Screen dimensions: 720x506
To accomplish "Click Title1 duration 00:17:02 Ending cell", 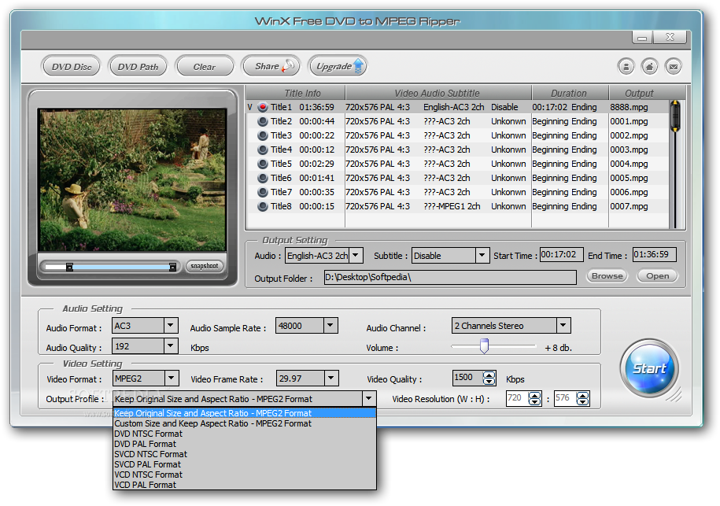I will (564, 107).
